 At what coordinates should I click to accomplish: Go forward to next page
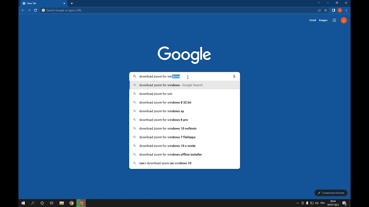29,10
